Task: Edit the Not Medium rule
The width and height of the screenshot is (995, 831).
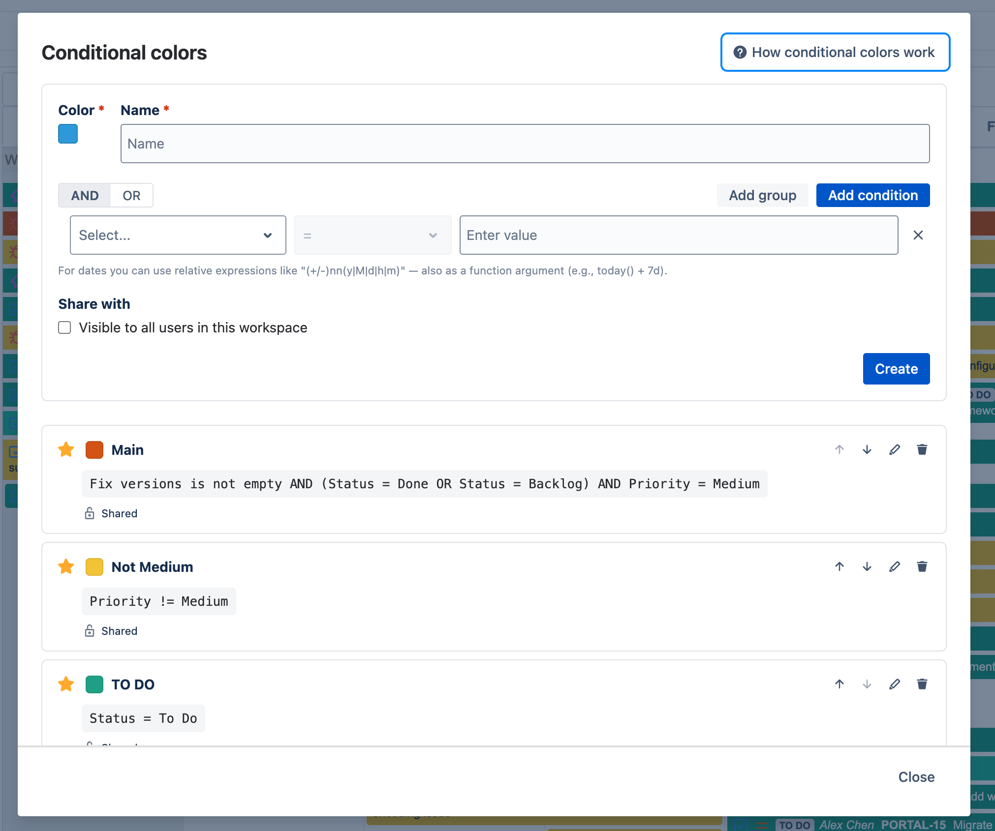Action: [895, 566]
